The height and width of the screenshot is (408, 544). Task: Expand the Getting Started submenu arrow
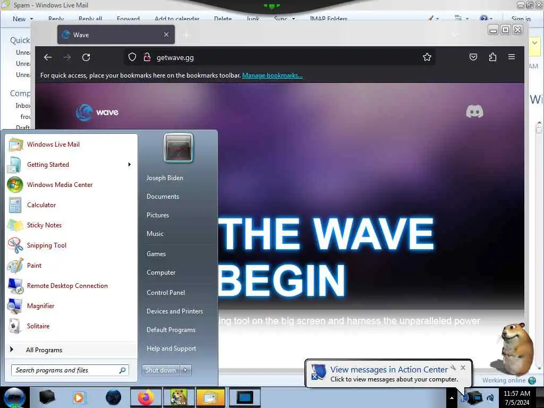[130, 165]
